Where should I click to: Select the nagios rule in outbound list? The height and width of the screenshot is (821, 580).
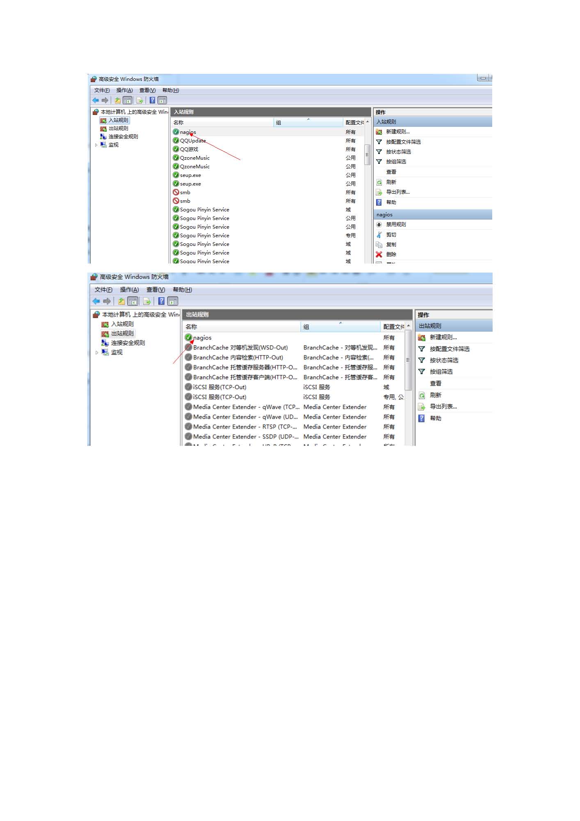pos(294,338)
